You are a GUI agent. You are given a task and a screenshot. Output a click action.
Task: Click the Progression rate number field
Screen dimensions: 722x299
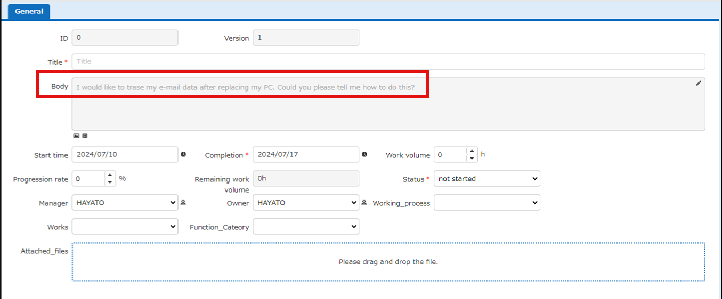(88, 179)
